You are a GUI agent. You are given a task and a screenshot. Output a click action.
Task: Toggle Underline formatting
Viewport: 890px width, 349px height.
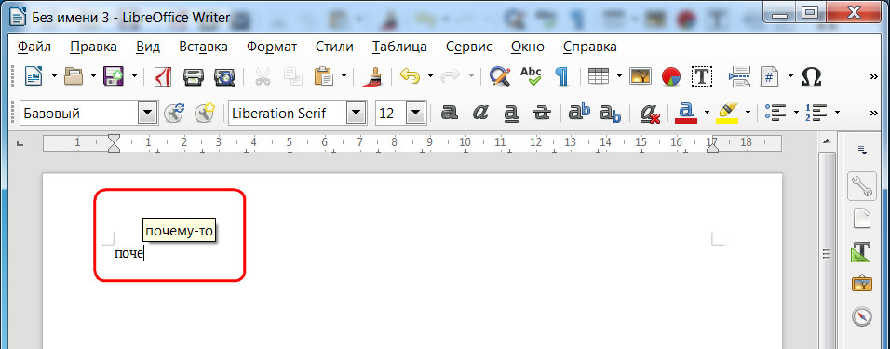511,113
